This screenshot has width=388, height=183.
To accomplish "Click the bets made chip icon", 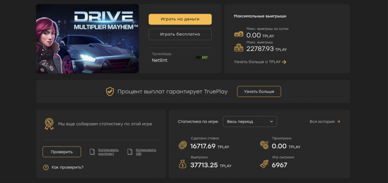I will [x=183, y=145].
